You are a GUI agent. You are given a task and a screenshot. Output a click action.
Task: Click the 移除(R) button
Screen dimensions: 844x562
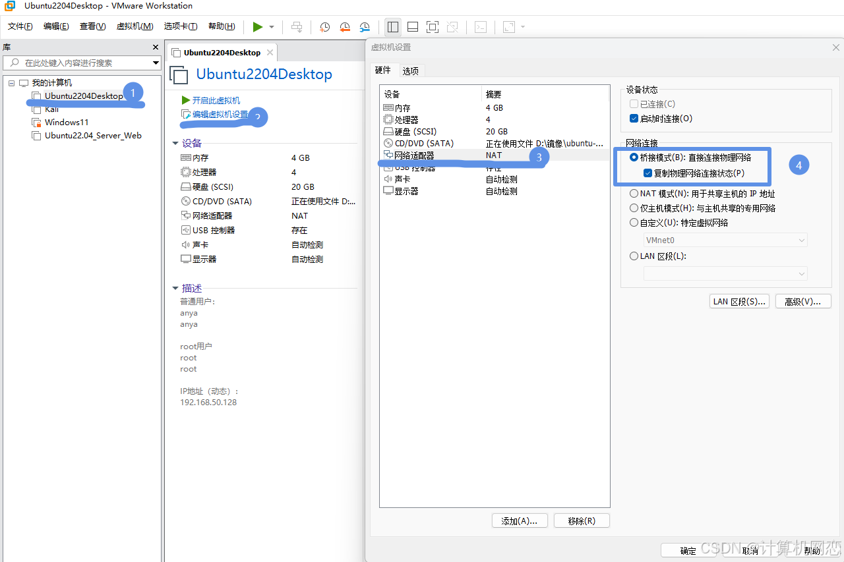click(582, 520)
